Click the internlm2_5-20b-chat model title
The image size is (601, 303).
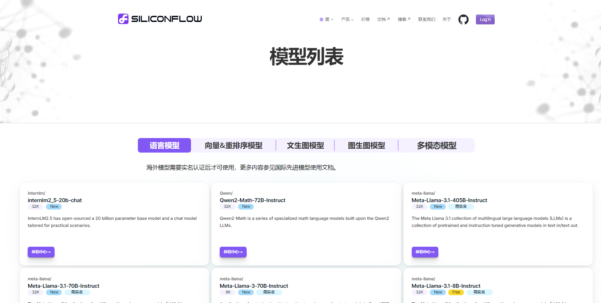point(55,200)
